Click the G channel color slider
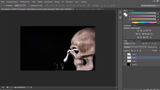Viewport: 160px width, 90px height. 143,16
